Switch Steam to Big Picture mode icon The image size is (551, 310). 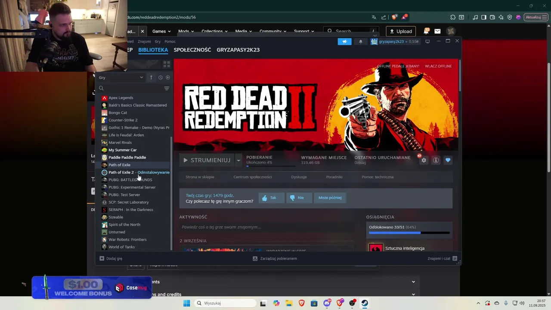click(427, 41)
